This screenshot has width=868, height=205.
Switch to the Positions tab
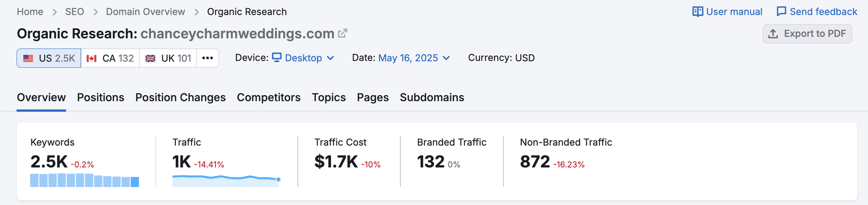pyautogui.click(x=100, y=97)
